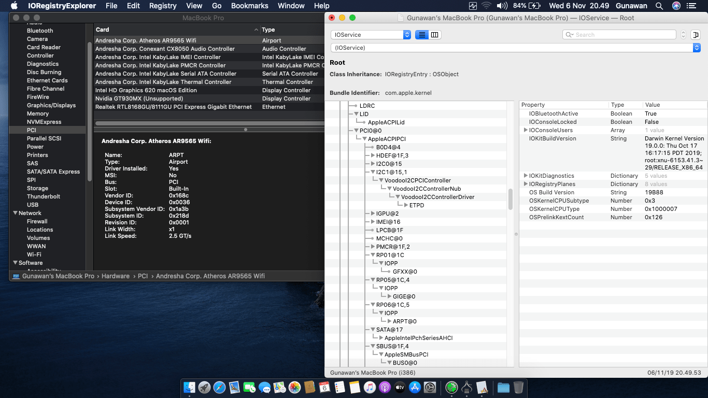Viewport: 708px width, 398px height.
Task: Open Podcasts app in the Dock
Action: 385,387
